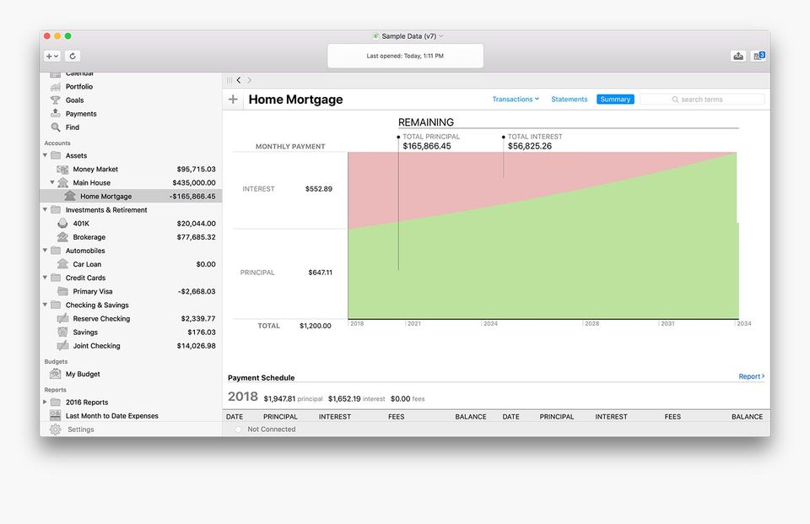Click the export tray toolbar icon
Viewport: 810px width, 524px height.
tap(738, 56)
